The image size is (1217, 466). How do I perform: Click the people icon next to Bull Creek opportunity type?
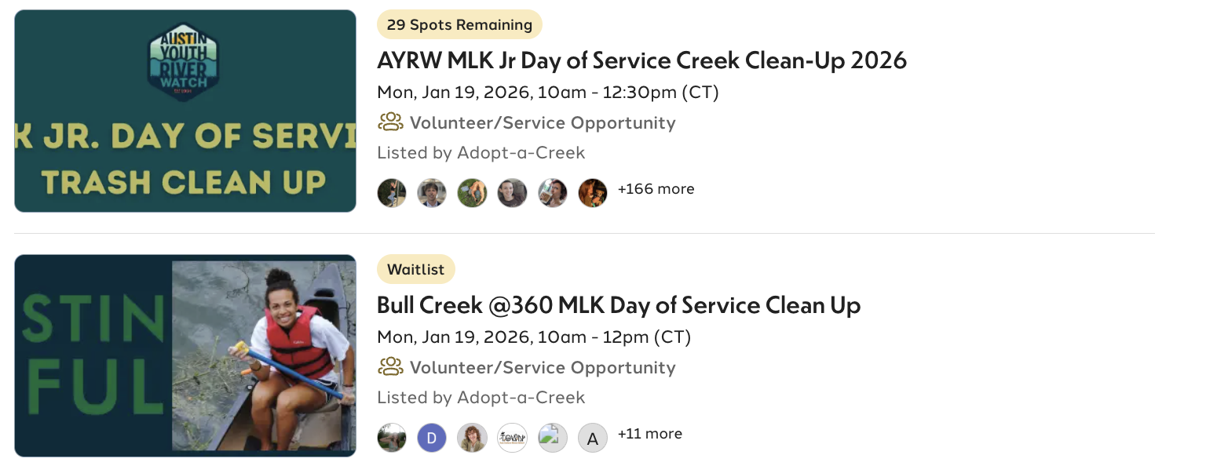click(389, 366)
